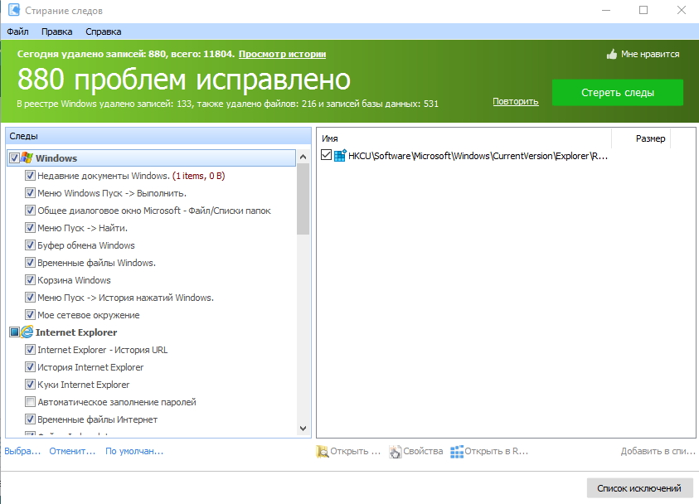Image resolution: width=699 pixels, height=504 pixels.
Task: Click the thumbs-up like icon
Action: (x=612, y=54)
